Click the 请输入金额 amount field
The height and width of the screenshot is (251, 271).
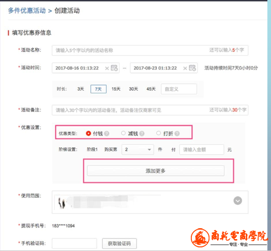[x=202, y=149]
